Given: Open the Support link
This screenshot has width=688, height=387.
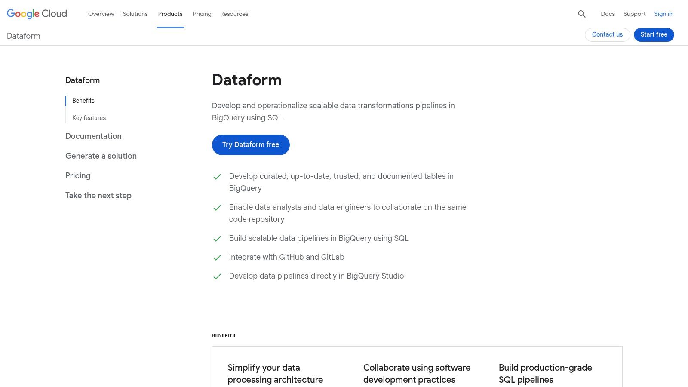Looking at the screenshot, I should 634,14.
